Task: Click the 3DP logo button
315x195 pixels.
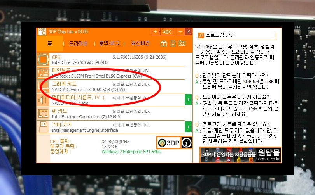Action: [168, 143]
